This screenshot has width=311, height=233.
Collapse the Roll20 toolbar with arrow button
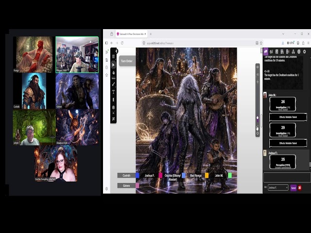[117, 51]
